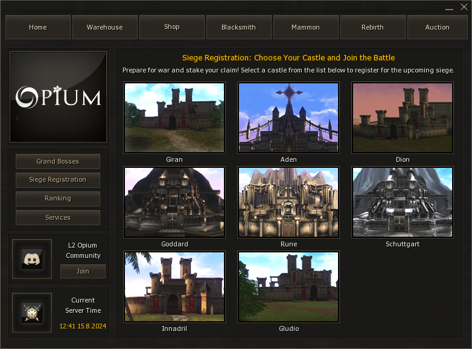472x349 pixels.
Task: Click the Rune label text
Action: point(289,244)
